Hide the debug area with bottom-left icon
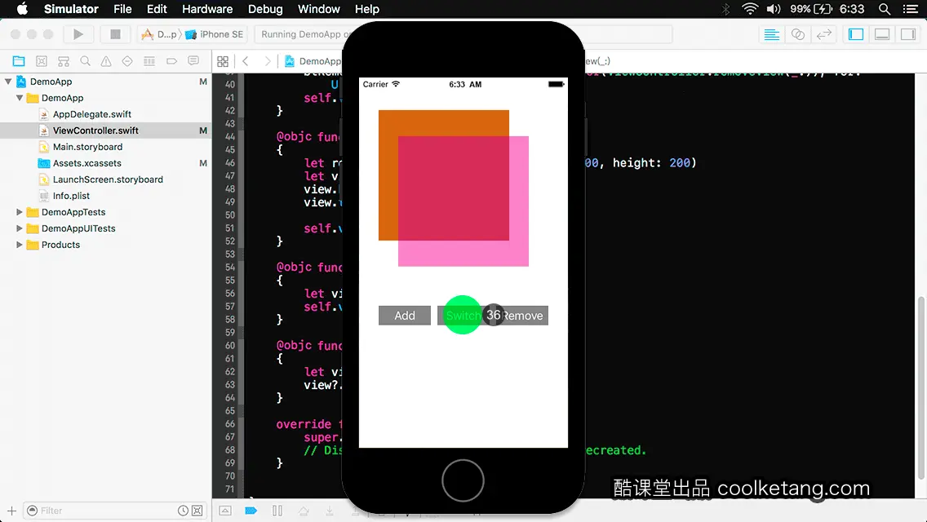The height and width of the screenshot is (522, 927). pyautogui.click(x=225, y=511)
